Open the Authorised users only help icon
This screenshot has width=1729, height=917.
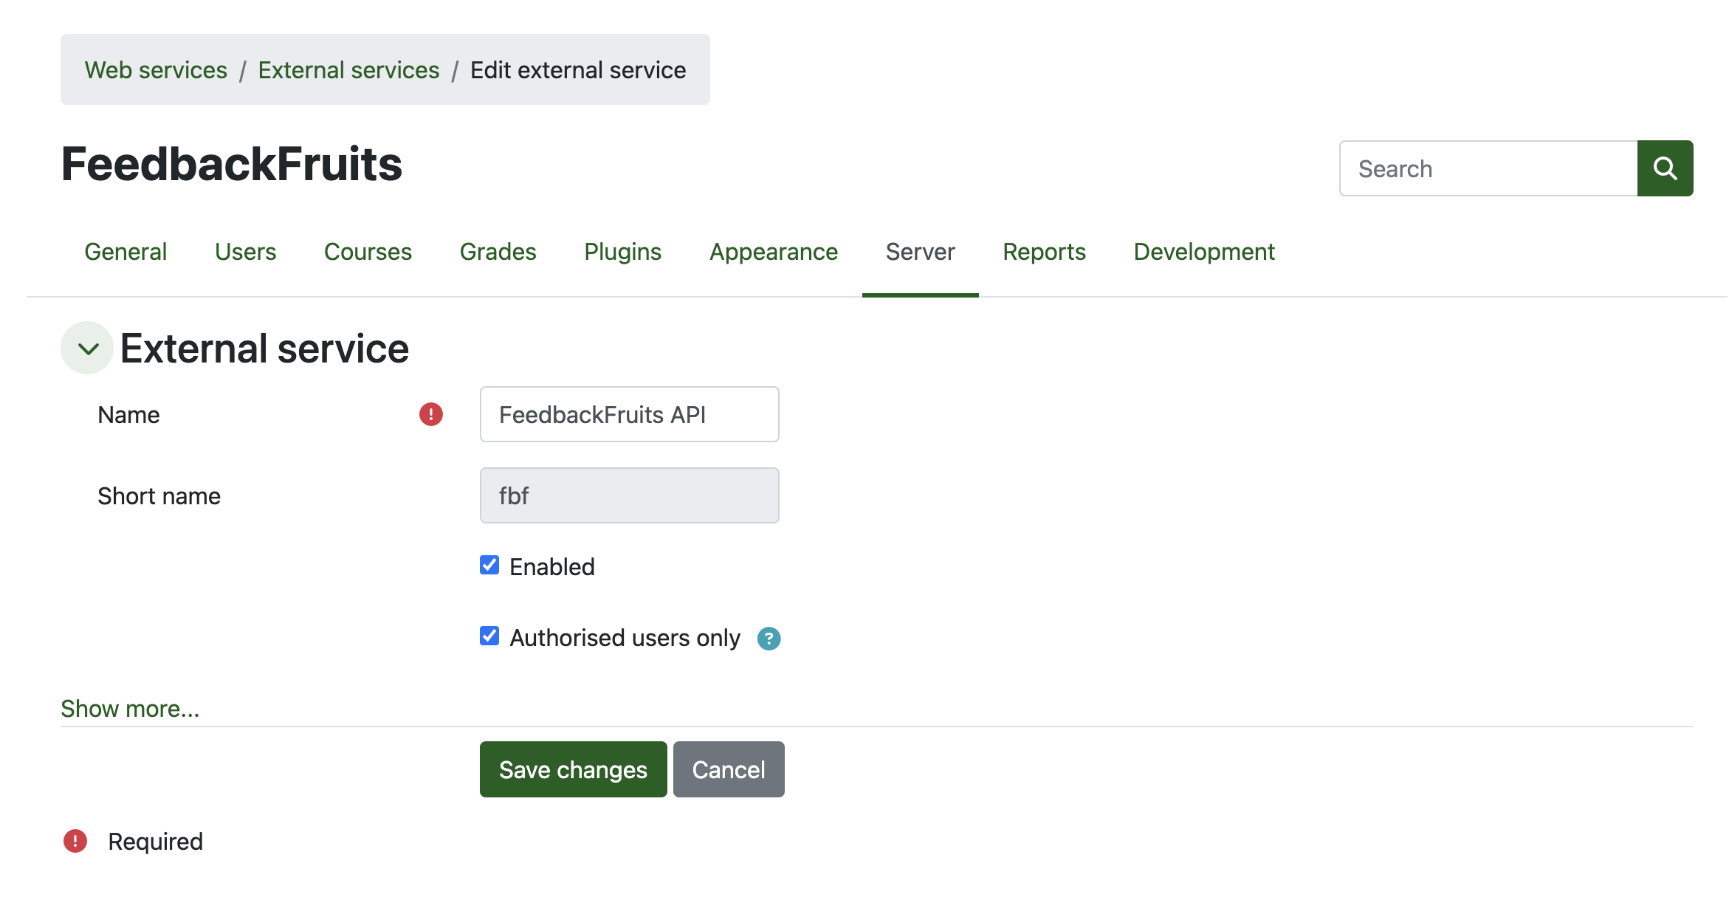coord(769,639)
